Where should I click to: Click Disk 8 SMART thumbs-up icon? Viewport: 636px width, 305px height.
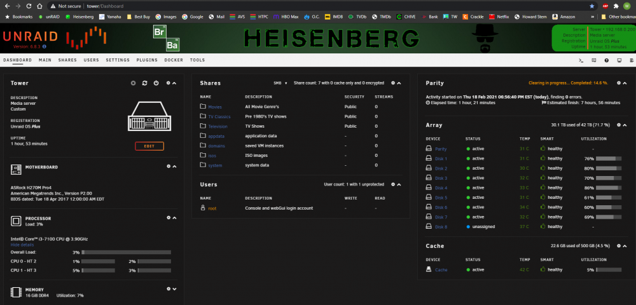[543, 226]
